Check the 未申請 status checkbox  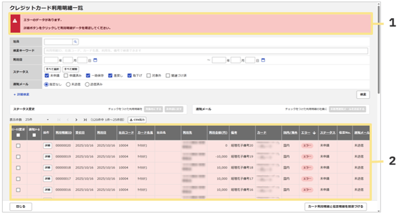pyautogui.click(x=47, y=76)
